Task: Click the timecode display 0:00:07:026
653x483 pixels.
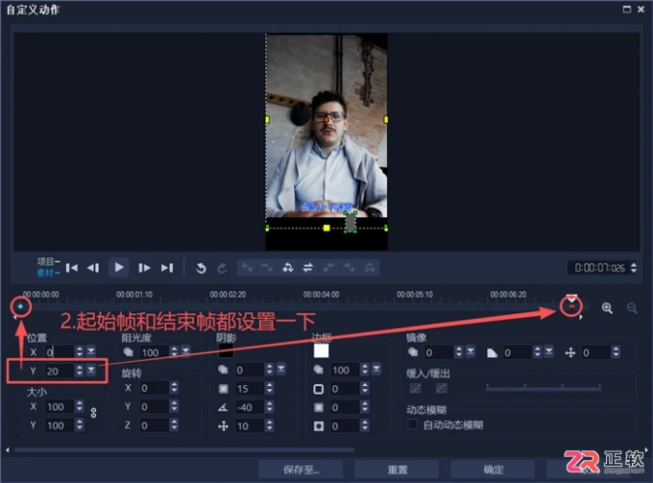Action: coord(599,268)
